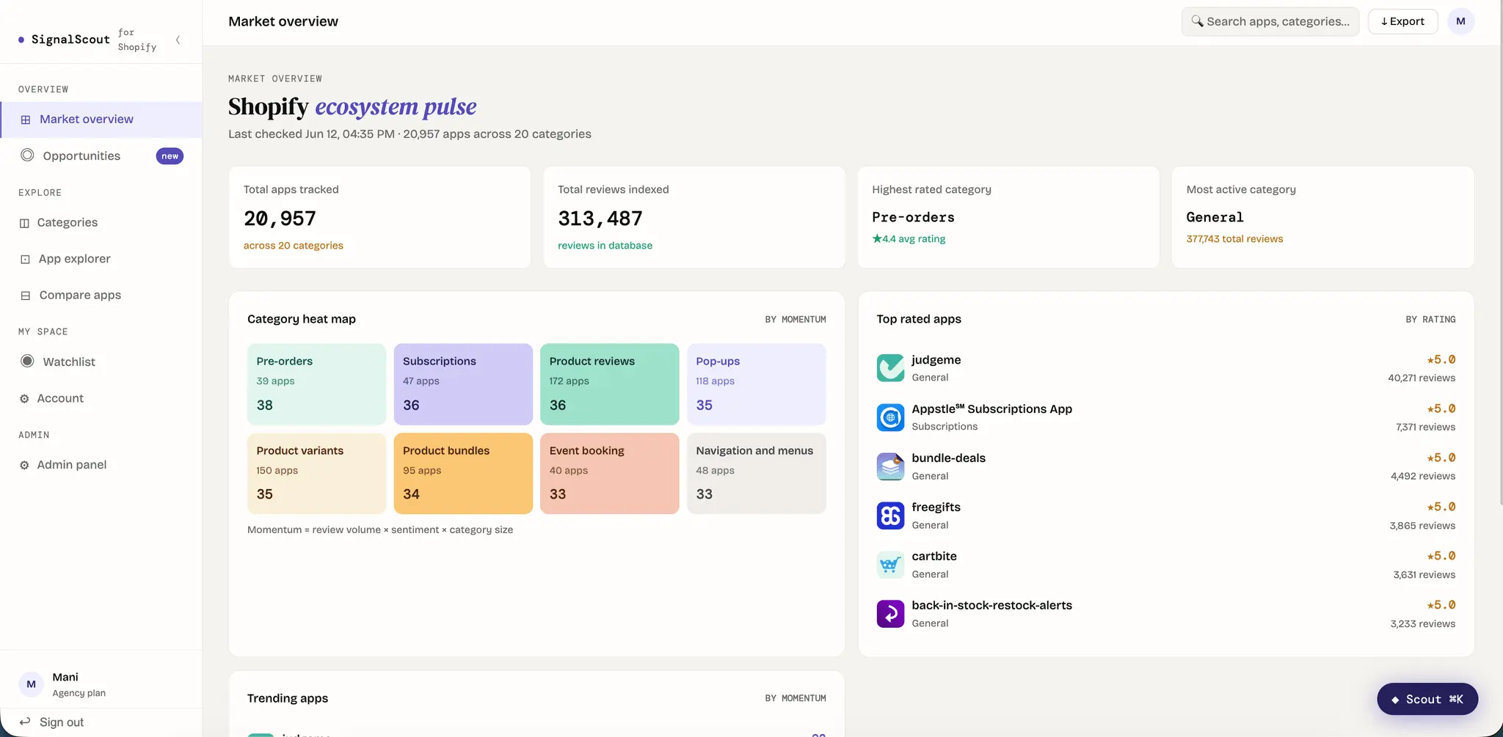Click the cartbite app icon

890,565
